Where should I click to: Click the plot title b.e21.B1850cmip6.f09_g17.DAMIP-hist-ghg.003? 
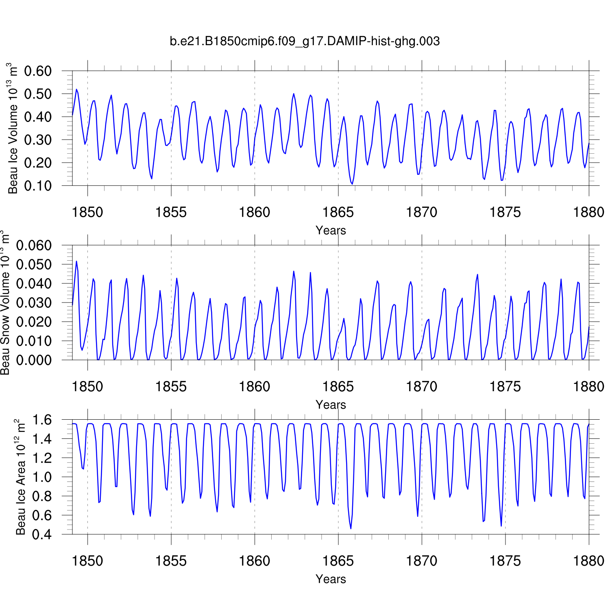point(305,41)
